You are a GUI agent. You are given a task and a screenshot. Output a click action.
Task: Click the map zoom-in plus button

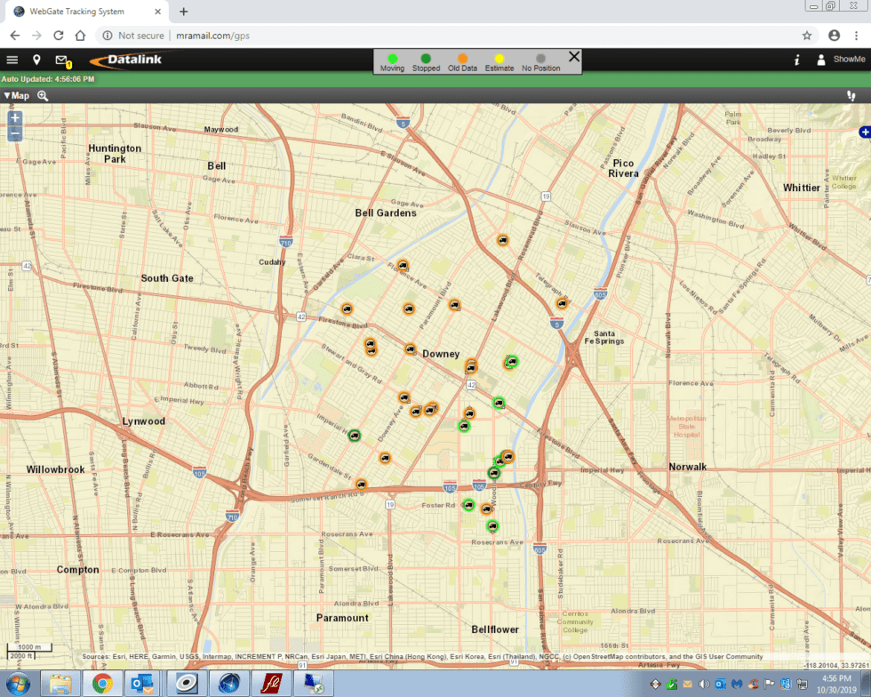point(14,116)
